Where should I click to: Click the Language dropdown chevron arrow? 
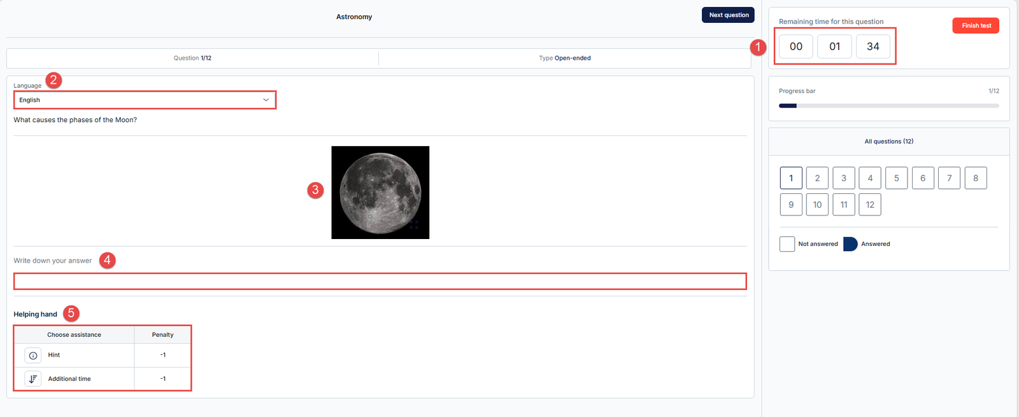[x=266, y=100]
